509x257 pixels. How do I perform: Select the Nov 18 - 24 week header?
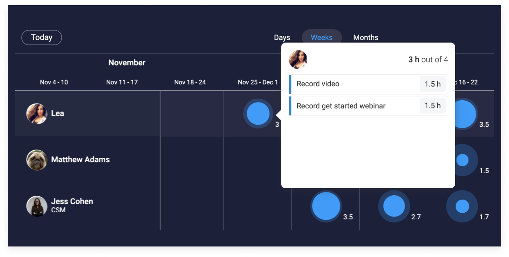pyautogui.click(x=190, y=82)
